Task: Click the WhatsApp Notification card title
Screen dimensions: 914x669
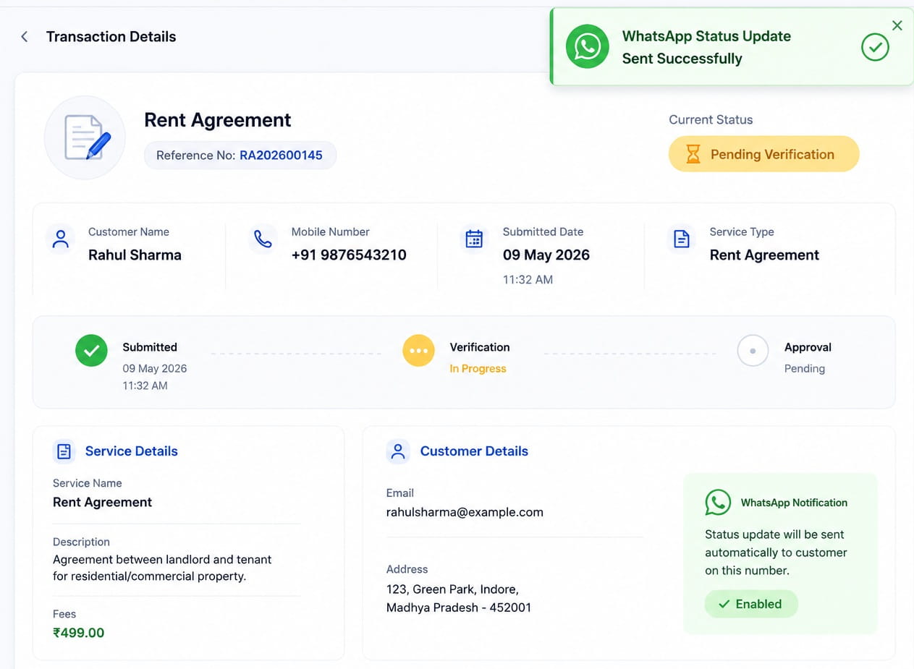Action: click(794, 503)
